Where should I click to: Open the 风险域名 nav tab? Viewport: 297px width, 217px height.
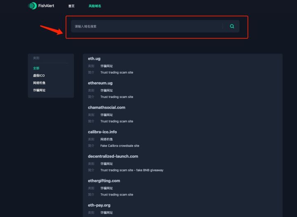[x=95, y=6]
